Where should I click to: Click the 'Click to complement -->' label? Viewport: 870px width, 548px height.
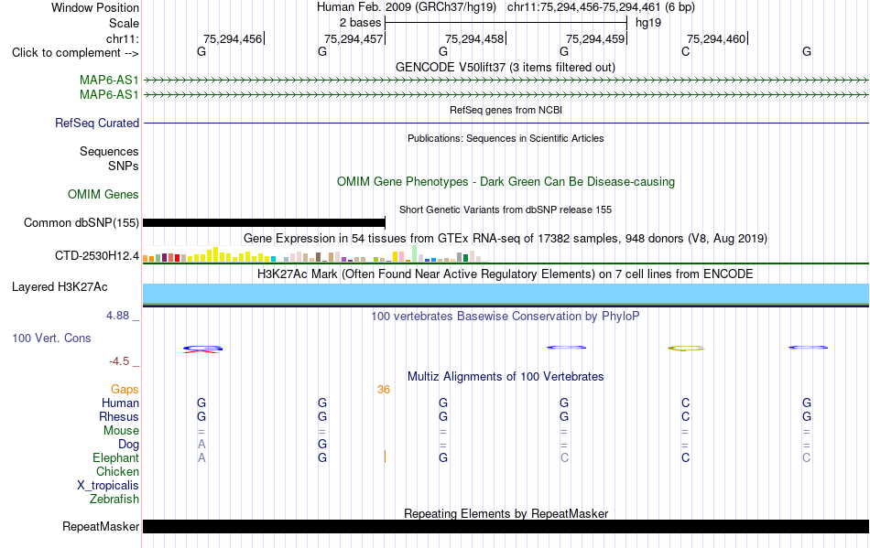point(75,53)
